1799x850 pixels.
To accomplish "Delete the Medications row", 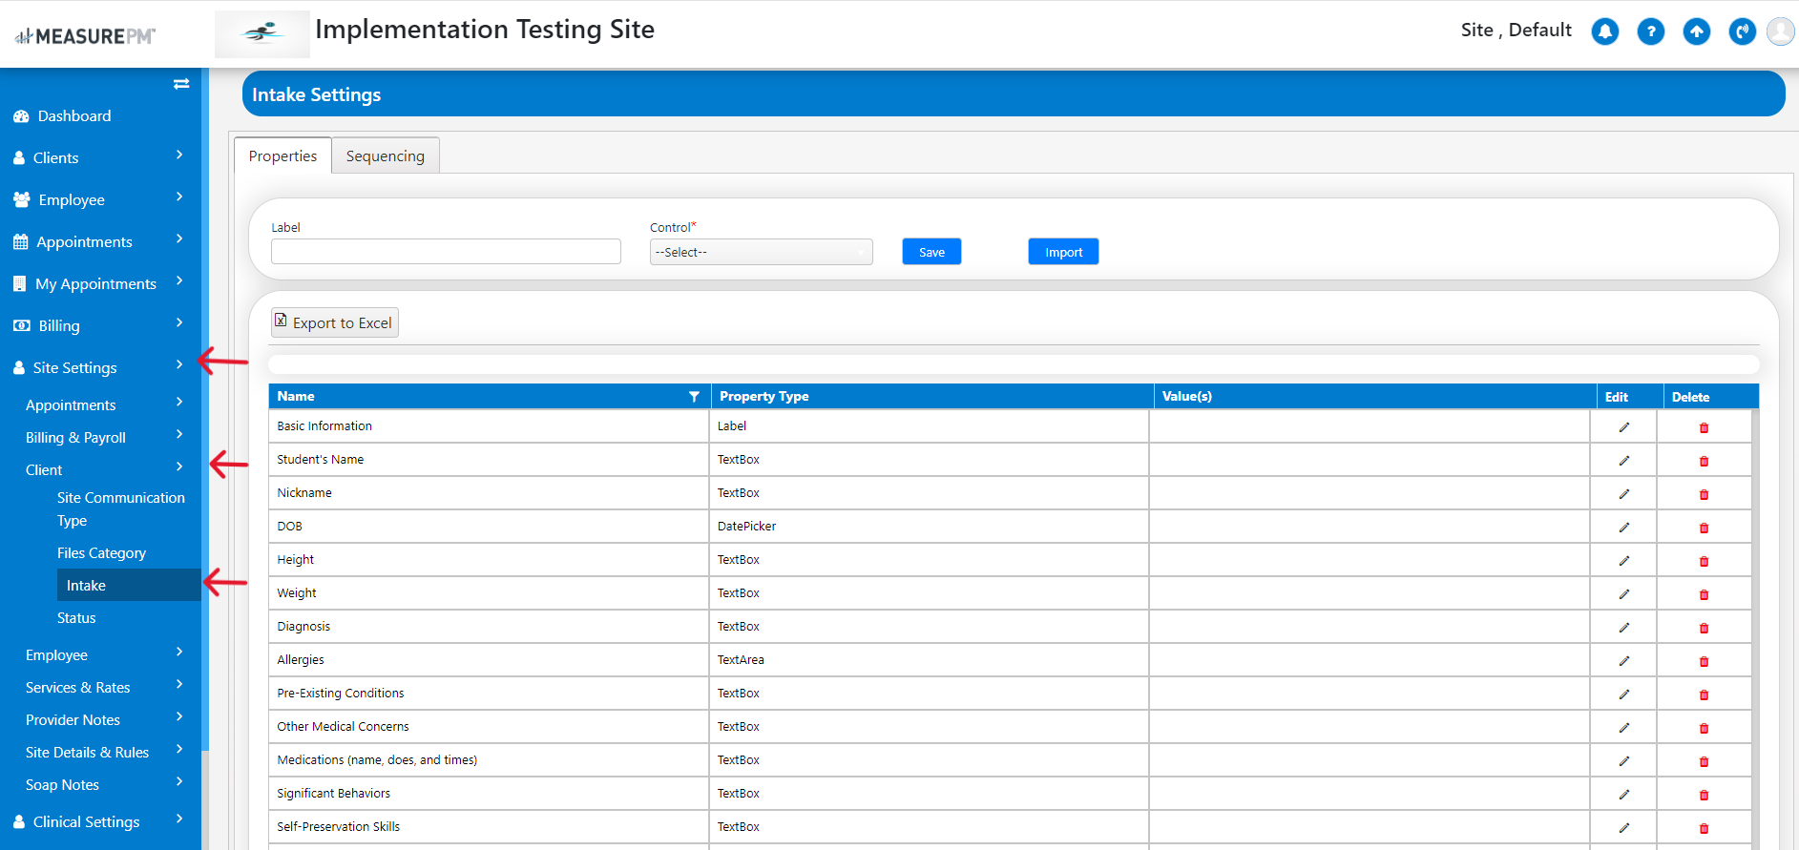I will pos(1704,761).
